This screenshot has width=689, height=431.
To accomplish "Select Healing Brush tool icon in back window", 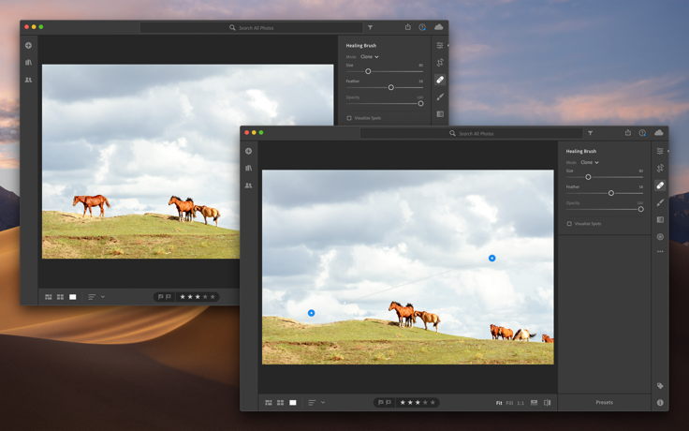I will pyautogui.click(x=440, y=80).
